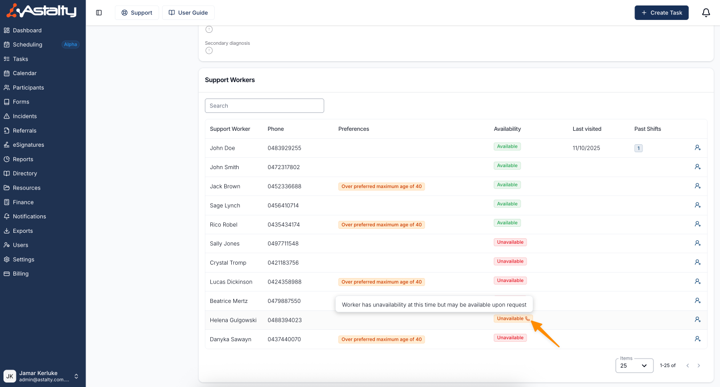This screenshot has width=720, height=387.
Task: Go to previous page of workers
Action: pyautogui.click(x=688, y=366)
